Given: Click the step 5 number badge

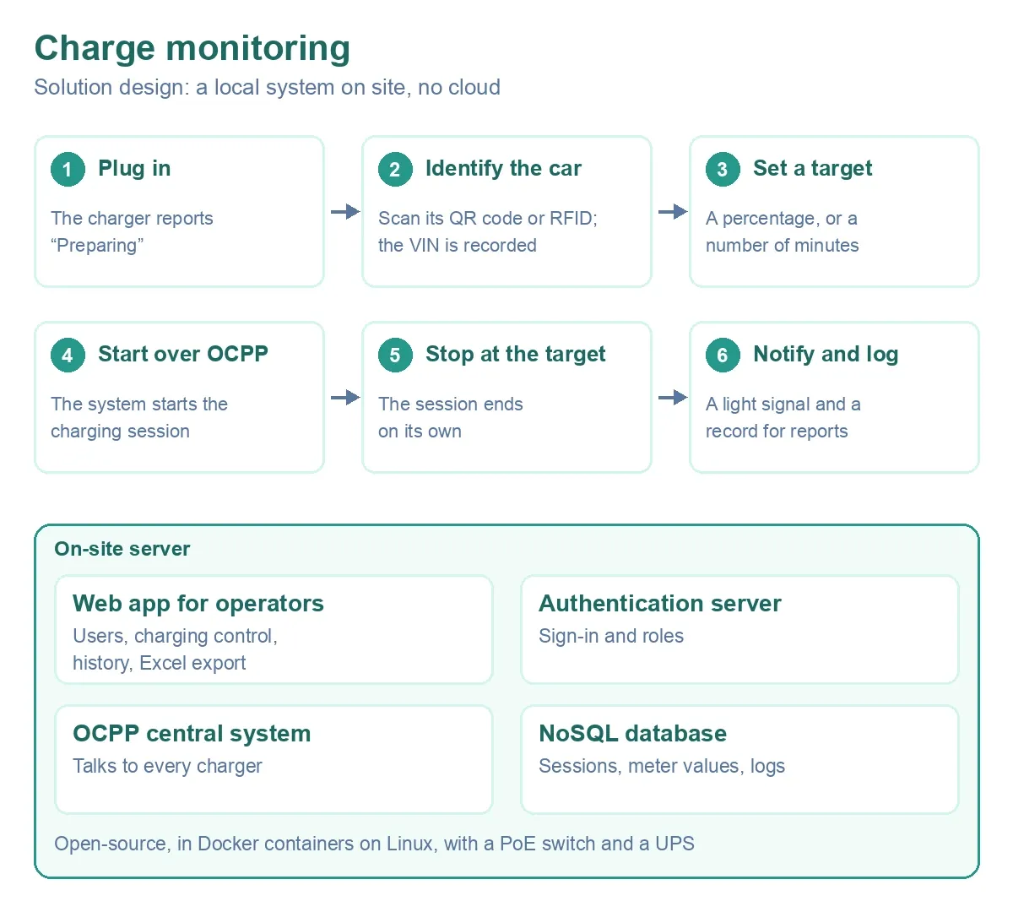Looking at the screenshot, I should (x=395, y=355).
